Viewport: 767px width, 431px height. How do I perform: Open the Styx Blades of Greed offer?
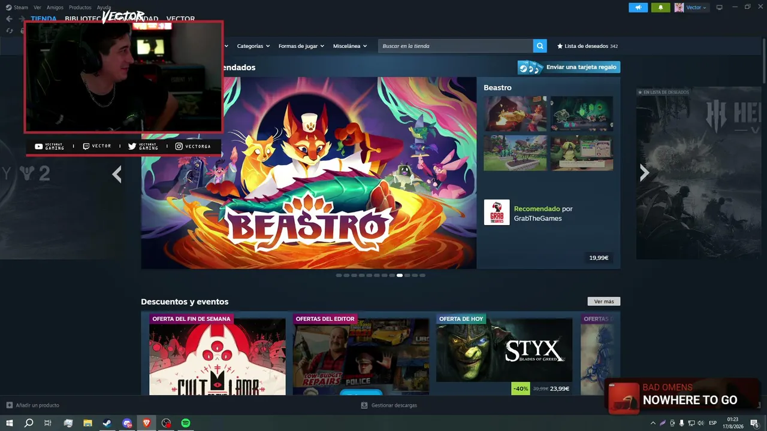coord(504,350)
